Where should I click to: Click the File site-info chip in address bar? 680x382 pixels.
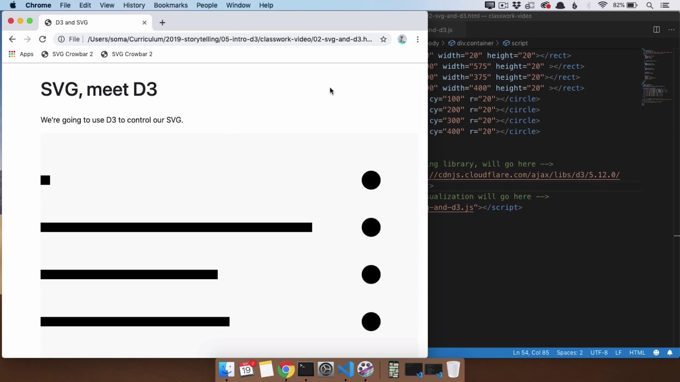pyautogui.click(x=69, y=39)
